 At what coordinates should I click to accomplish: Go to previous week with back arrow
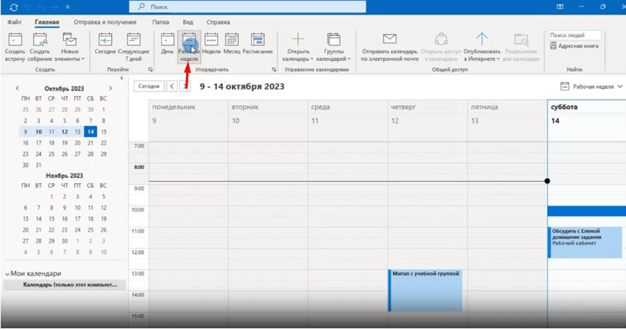tap(171, 86)
